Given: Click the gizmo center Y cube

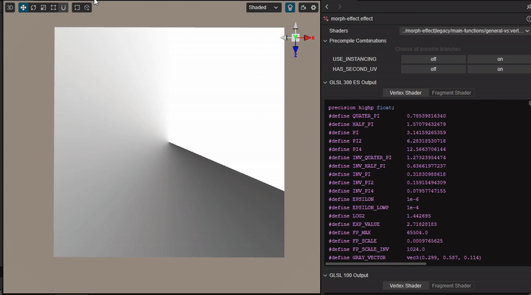Looking at the screenshot, I should click(x=295, y=38).
